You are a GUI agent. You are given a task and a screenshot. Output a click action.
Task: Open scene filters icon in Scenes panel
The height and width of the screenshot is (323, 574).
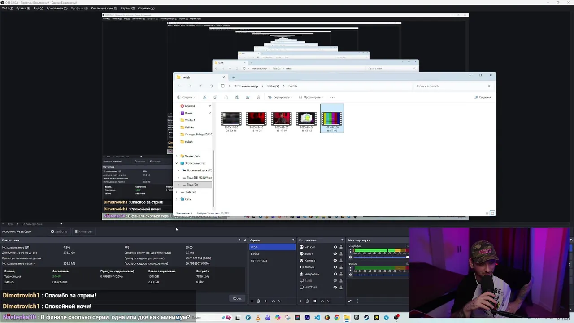click(265, 301)
